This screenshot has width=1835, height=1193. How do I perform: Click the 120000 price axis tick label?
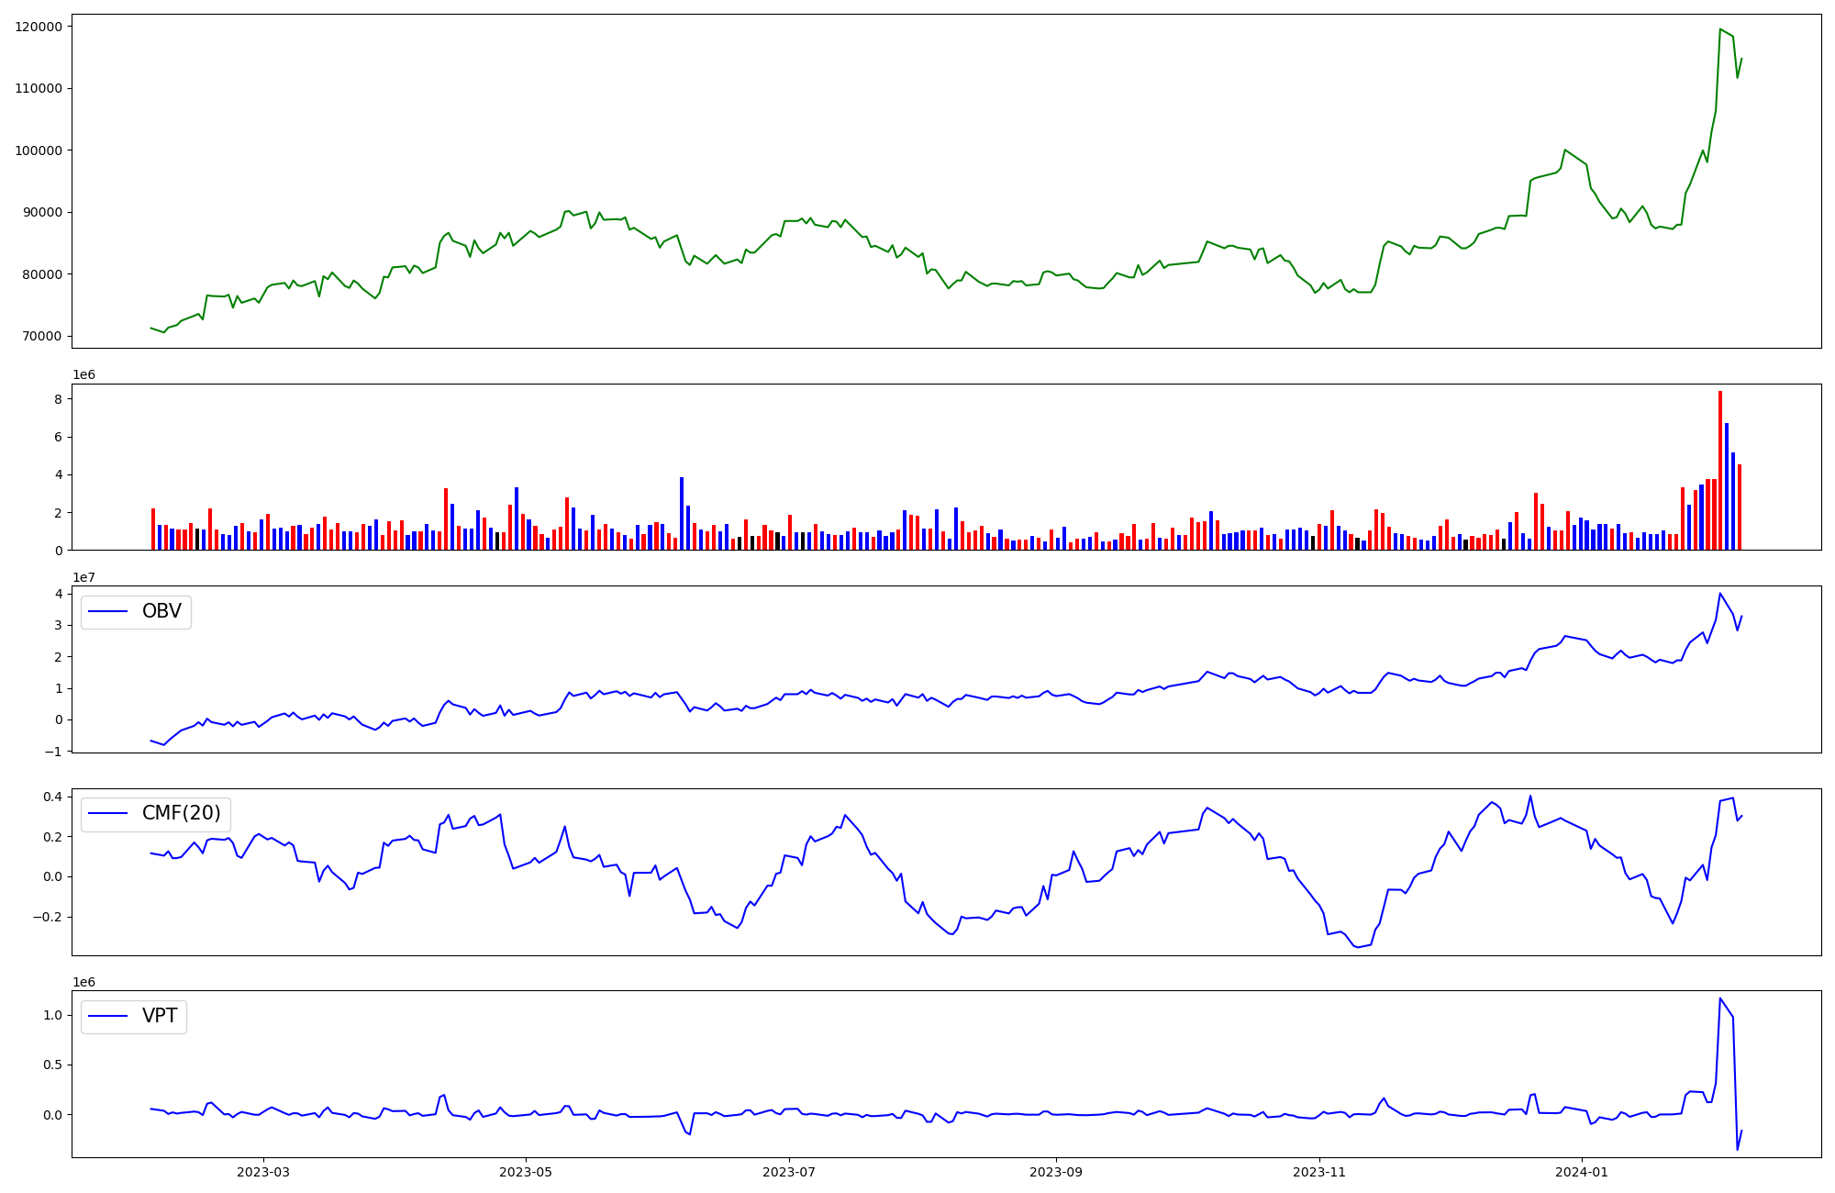(39, 27)
